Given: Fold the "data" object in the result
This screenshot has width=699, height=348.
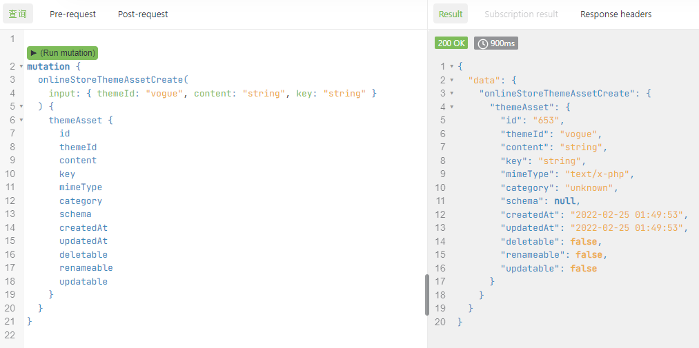Looking at the screenshot, I should coord(451,80).
